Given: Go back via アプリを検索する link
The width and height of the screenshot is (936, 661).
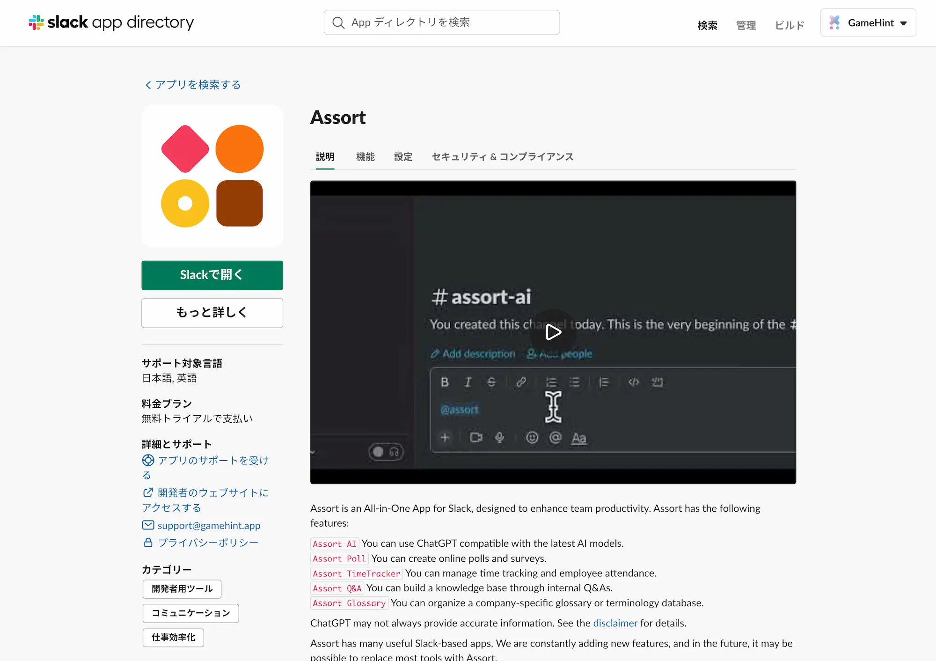Looking at the screenshot, I should (x=193, y=85).
